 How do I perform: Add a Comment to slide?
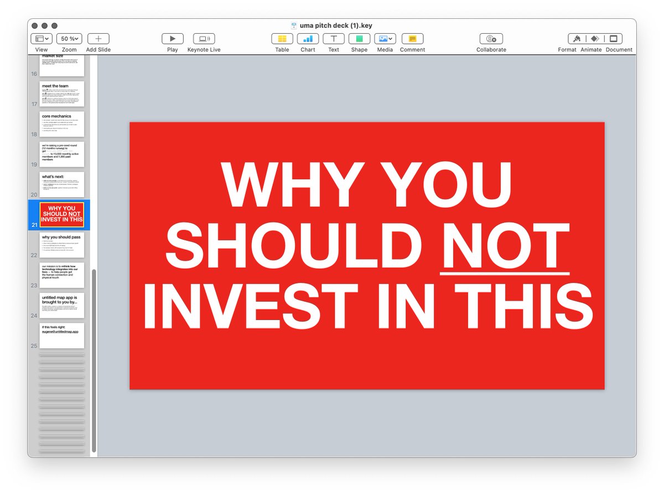click(x=412, y=39)
